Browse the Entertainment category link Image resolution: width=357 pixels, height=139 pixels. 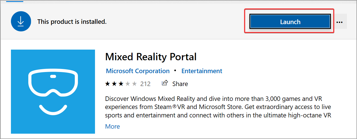(202, 71)
